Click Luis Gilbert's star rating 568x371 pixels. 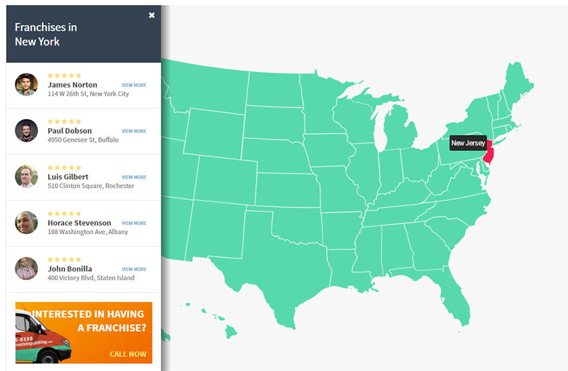[x=64, y=167]
